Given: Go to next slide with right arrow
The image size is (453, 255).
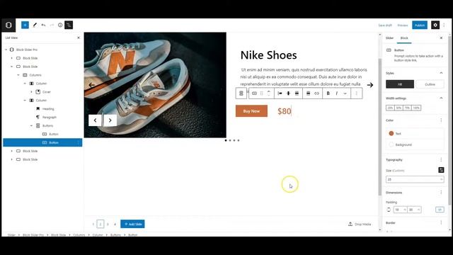Looking at the screenshot, I should click(370, 85).
